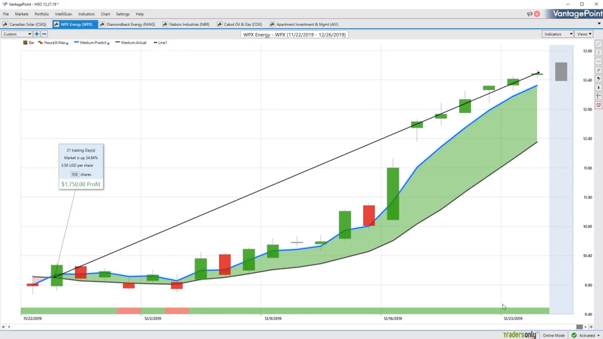Open the File menu
603x339 pixels.
coord(6,14)
